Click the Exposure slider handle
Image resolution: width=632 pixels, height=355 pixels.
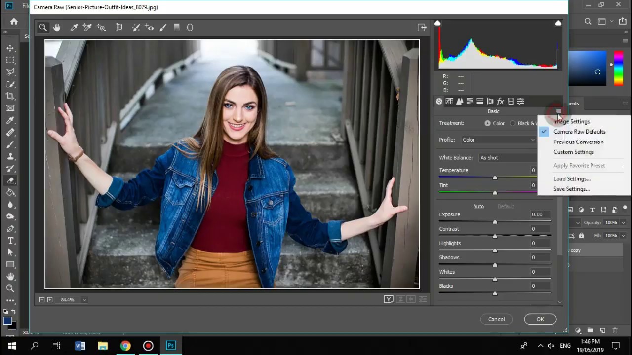[495, 222]
